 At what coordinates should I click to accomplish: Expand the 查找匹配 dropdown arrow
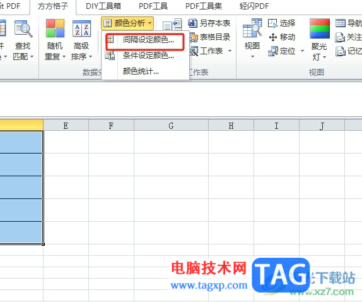click(32, 56)
